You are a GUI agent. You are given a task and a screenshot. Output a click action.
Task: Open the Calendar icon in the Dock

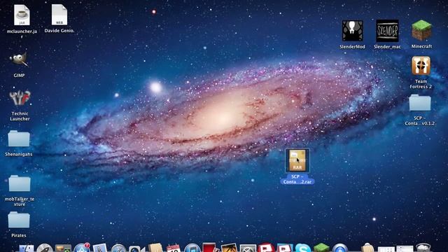pos(174,248)
